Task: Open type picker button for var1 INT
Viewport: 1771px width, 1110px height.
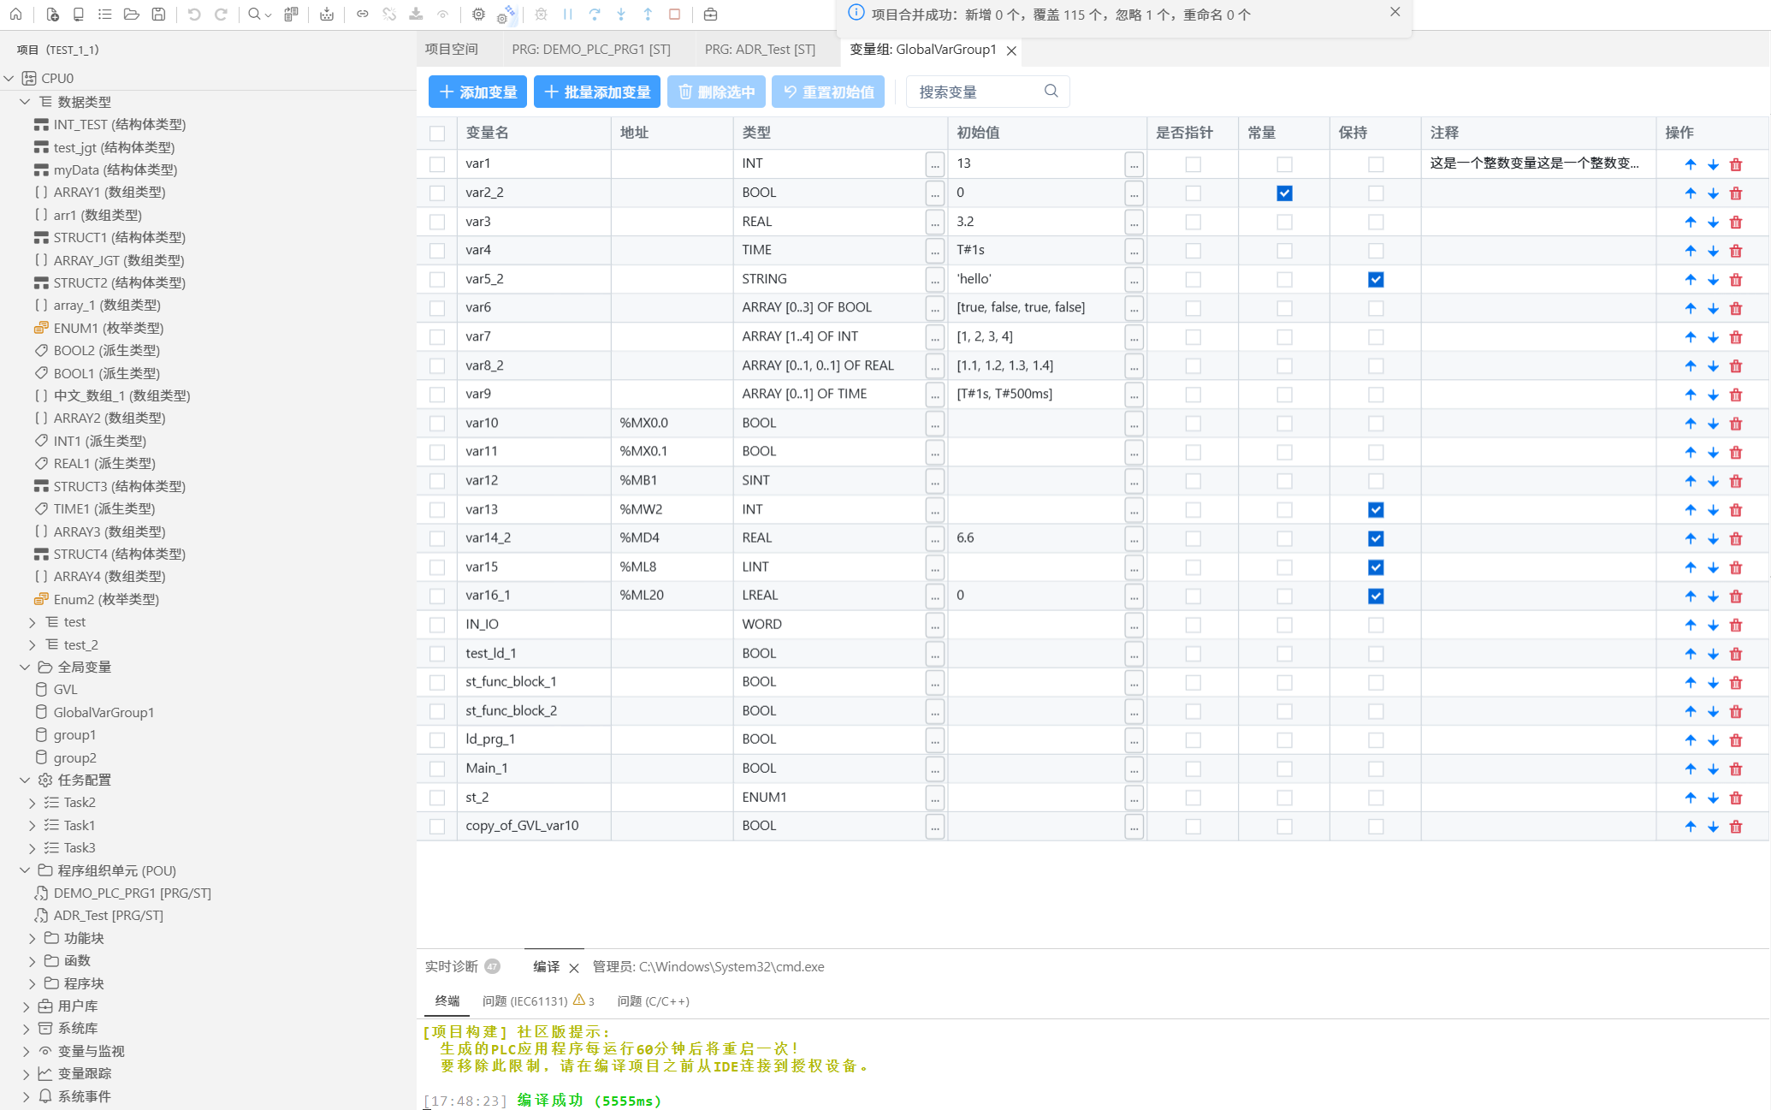Action: (x=935, y=163)
